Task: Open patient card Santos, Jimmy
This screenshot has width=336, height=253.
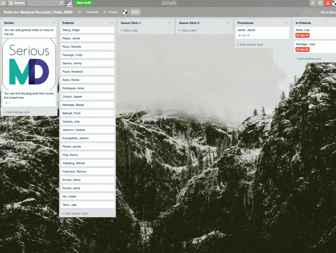Action: [87, 63]
